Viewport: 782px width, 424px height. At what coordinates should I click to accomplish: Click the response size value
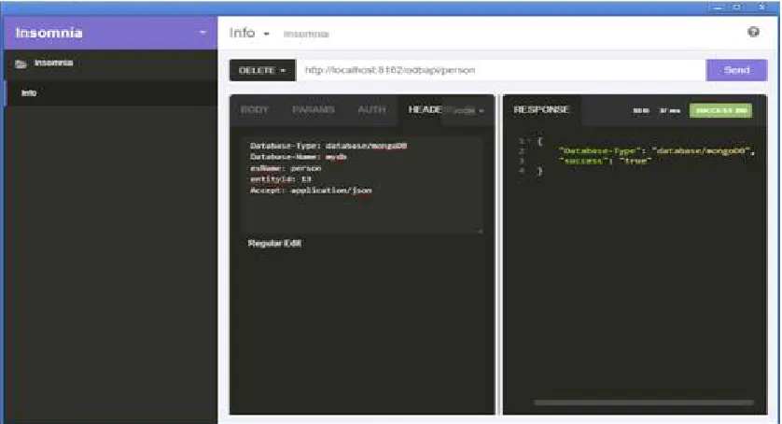click(x=641, y=110)
